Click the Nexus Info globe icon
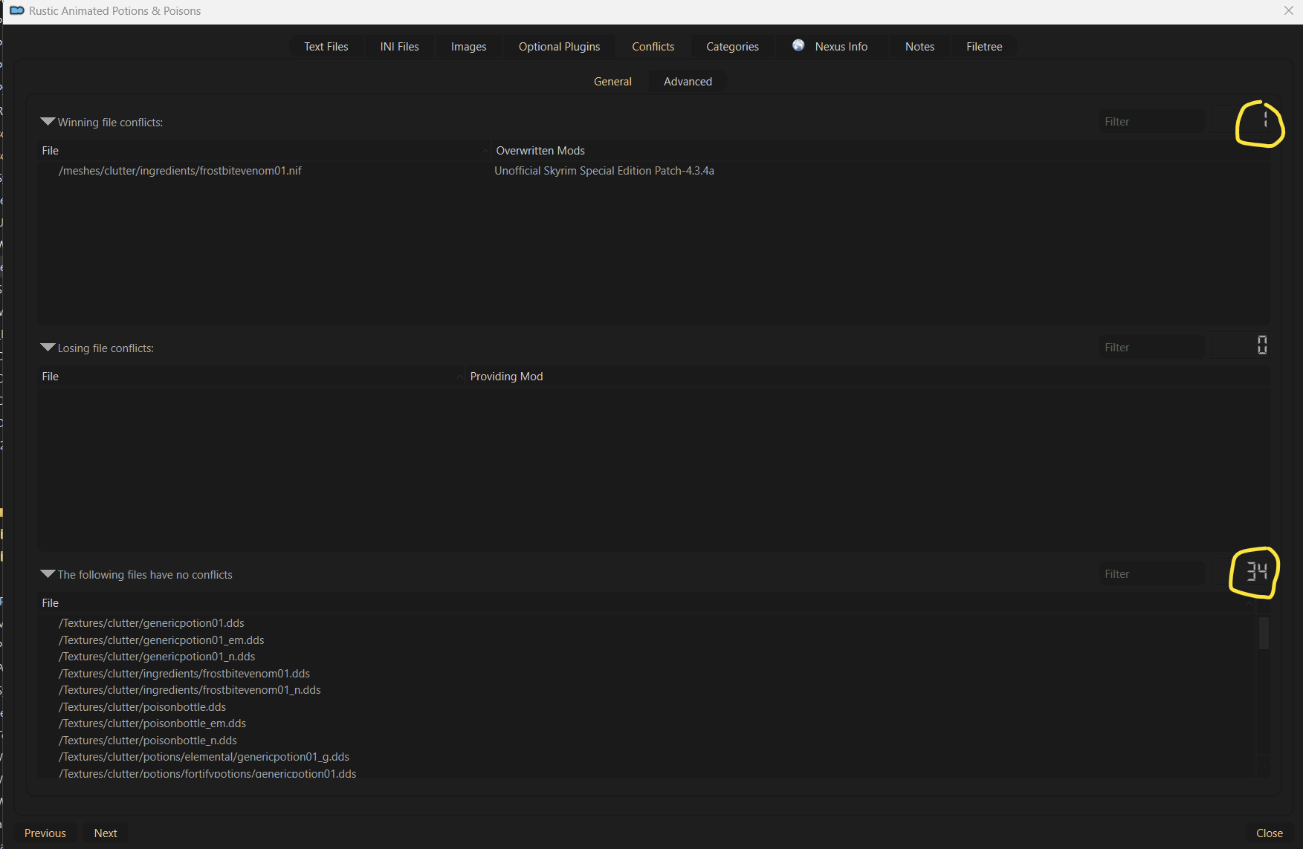The image size is (1303, 849). click(798, 45)
